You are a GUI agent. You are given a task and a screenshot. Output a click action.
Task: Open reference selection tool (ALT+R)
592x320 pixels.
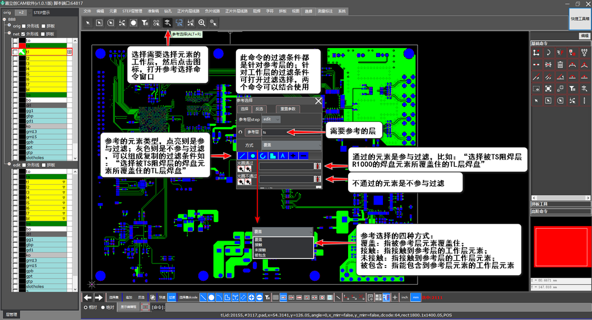tap(167, 22)
